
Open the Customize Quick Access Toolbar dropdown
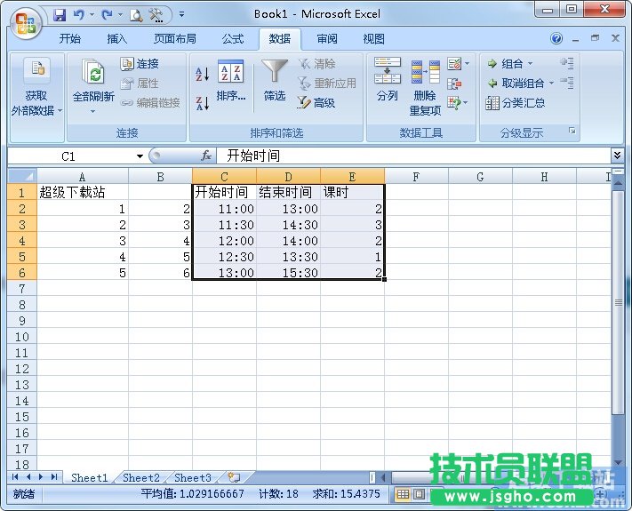[x=182, y=14]
